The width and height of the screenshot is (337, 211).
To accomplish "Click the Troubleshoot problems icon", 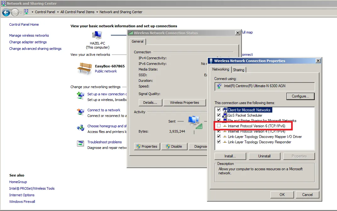I will (x=80, y=143).
